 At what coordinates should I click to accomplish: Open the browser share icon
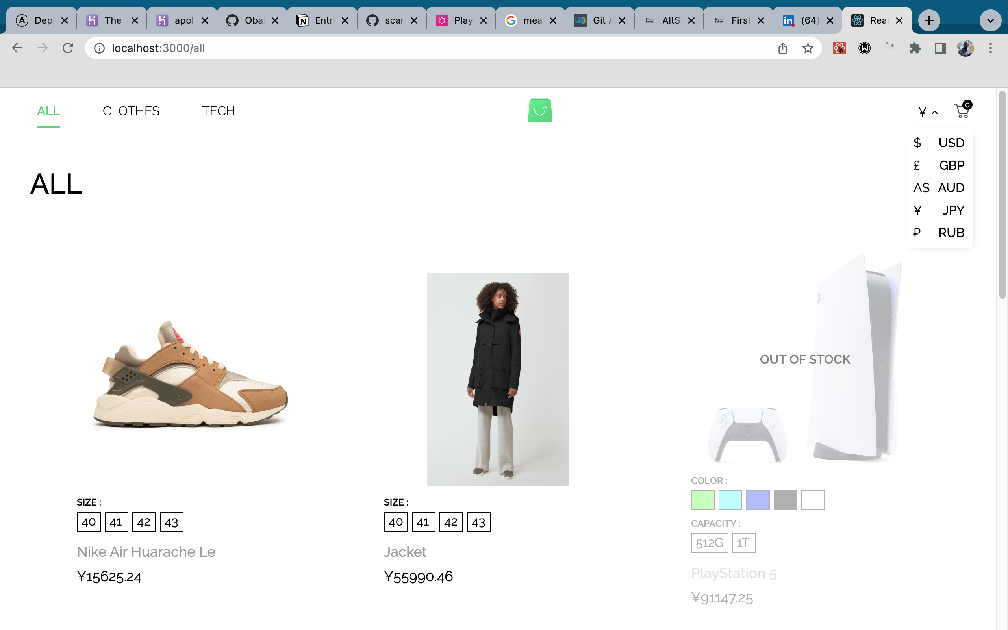tap(783, 48)
